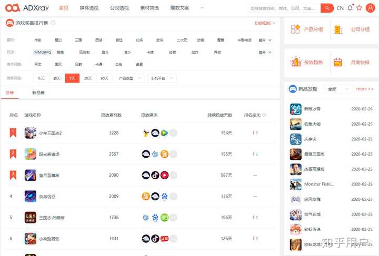379x256 pixels.
Task: Click 587天 duration for 蓝月至尊版
Action: click(x=226, y=175)
